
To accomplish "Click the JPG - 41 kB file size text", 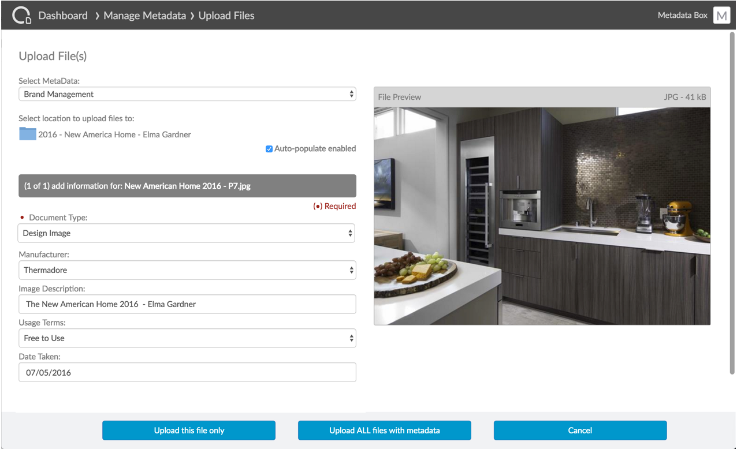I will coord(685,97).
